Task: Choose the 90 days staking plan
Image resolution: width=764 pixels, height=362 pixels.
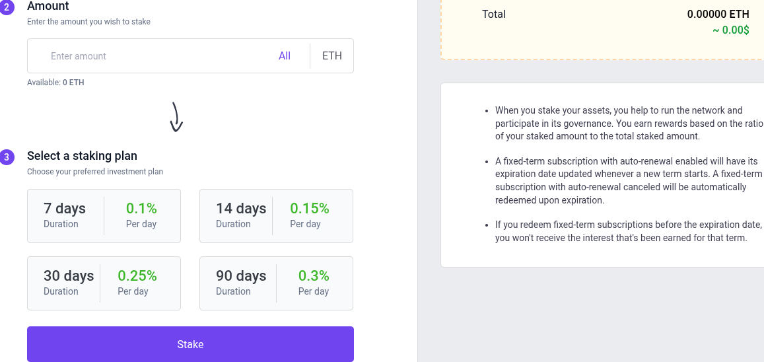Action: [276, 283]
